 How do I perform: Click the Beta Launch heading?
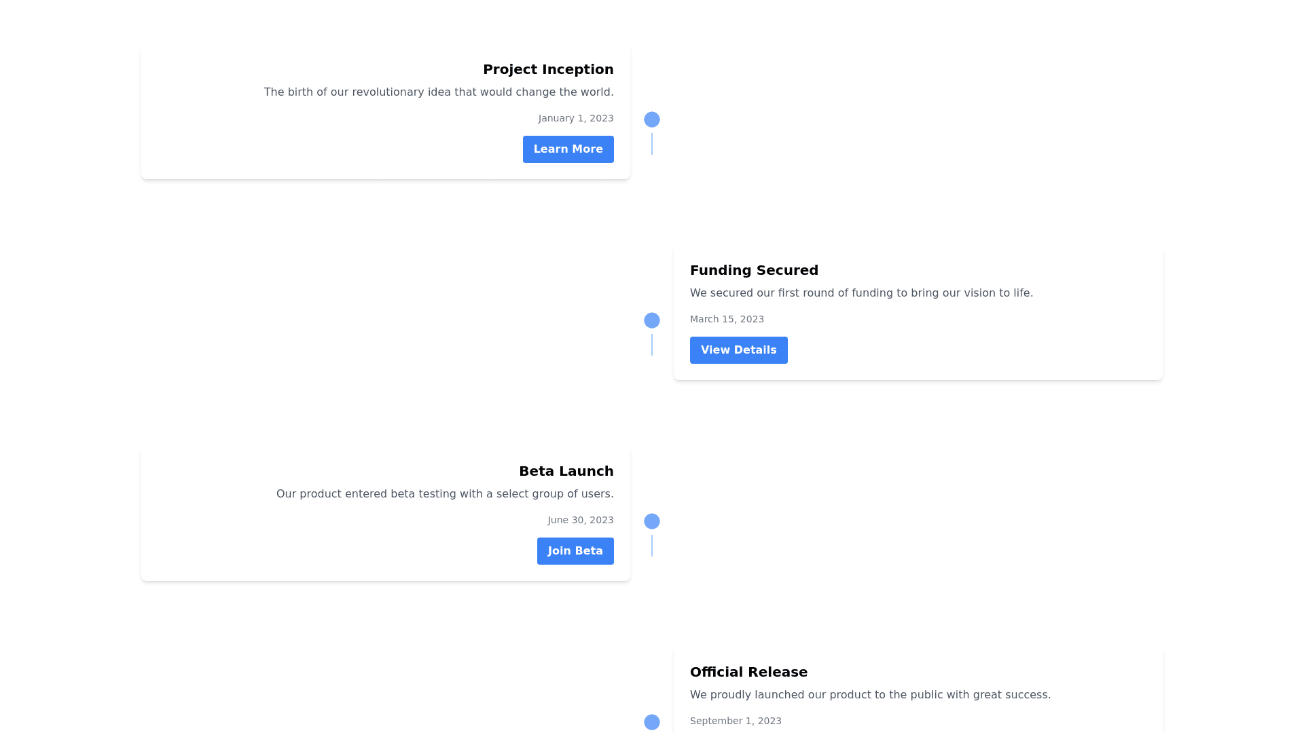click(x=566, y=471)
